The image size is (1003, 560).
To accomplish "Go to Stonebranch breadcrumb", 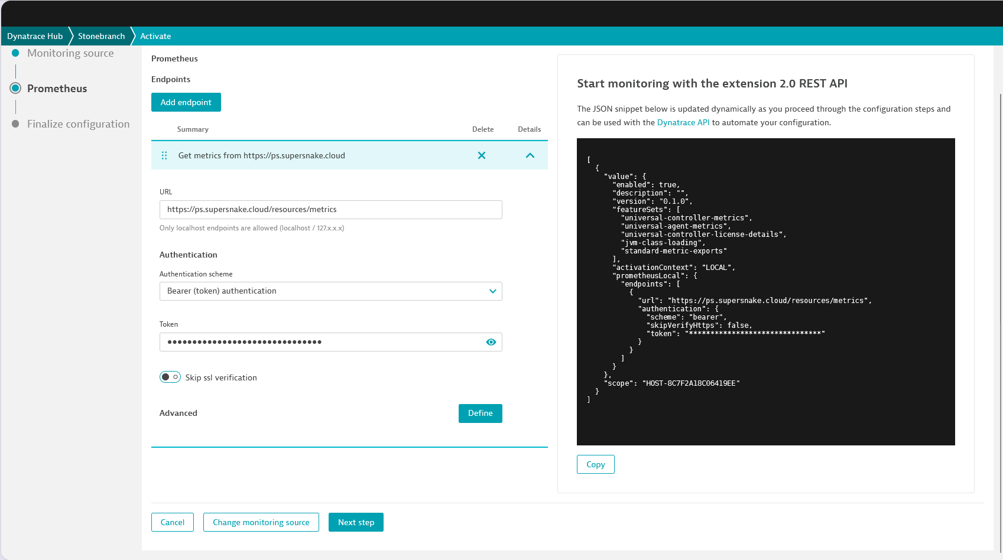I will pos(102,36).
